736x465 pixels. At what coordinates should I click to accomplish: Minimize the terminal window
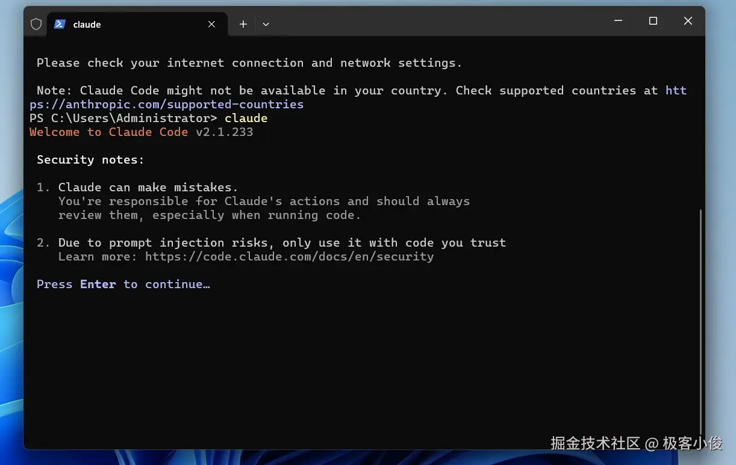[x=618, y=21]
